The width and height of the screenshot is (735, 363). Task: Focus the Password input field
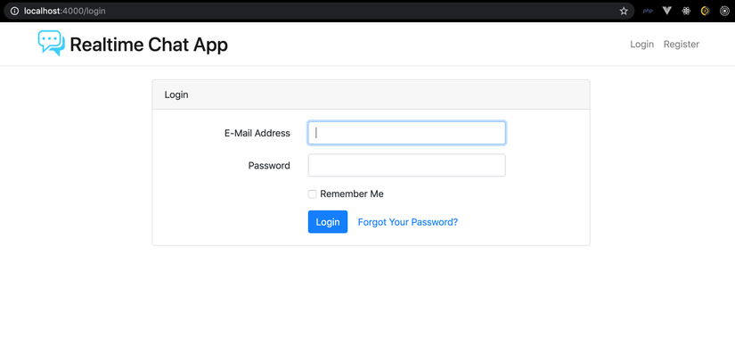coord(407,165)
